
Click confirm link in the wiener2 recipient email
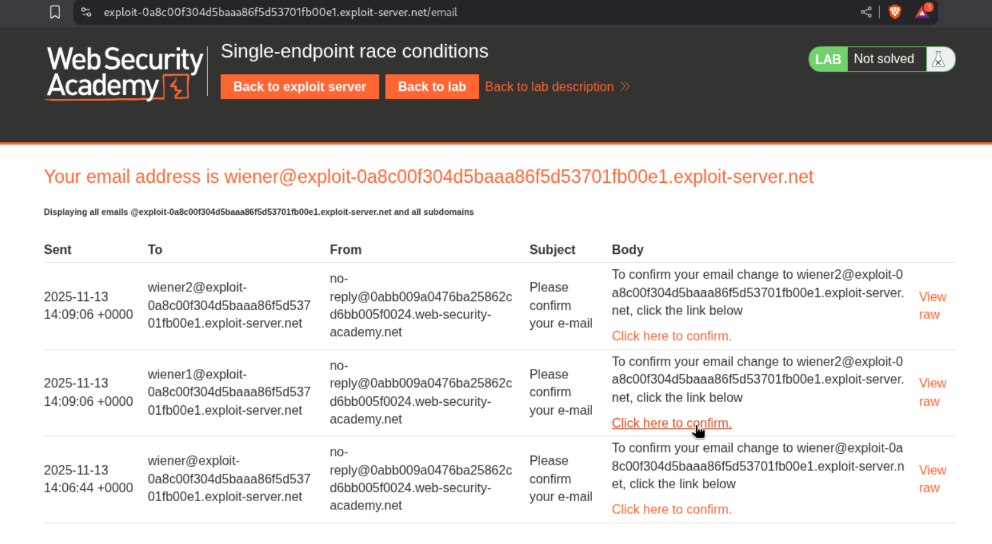671,336
